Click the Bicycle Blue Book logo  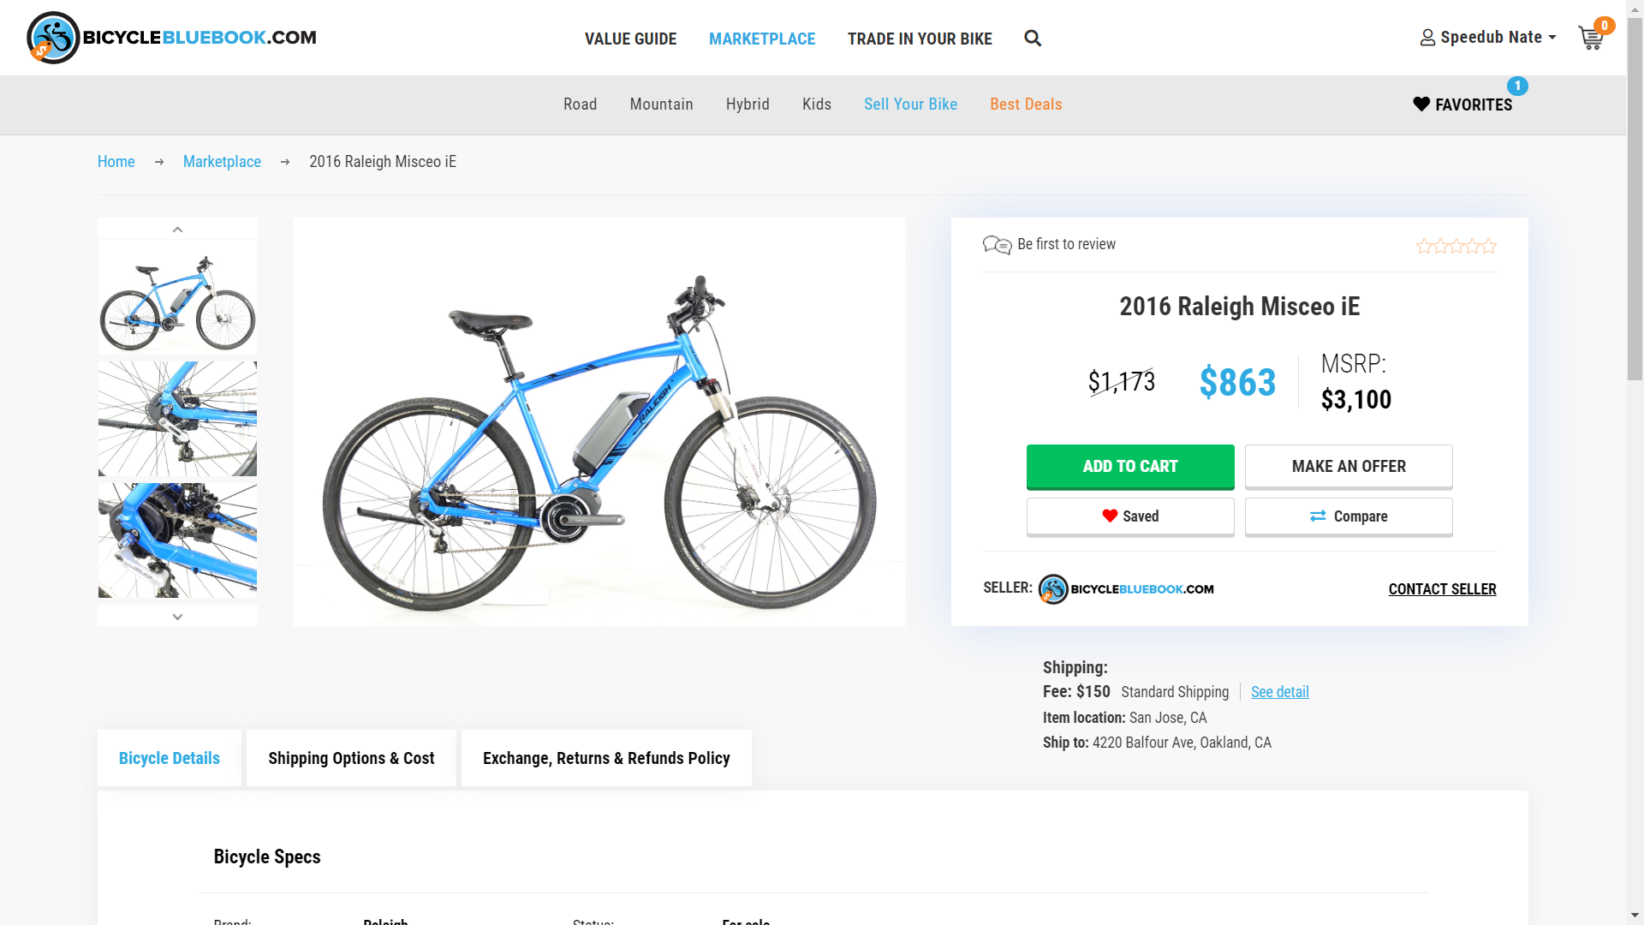coord(172,38)
